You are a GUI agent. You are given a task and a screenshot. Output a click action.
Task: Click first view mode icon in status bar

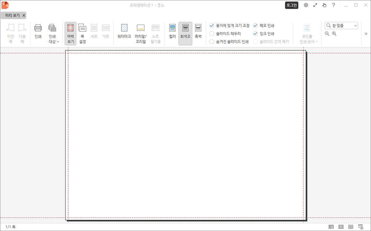pos(331,227)
